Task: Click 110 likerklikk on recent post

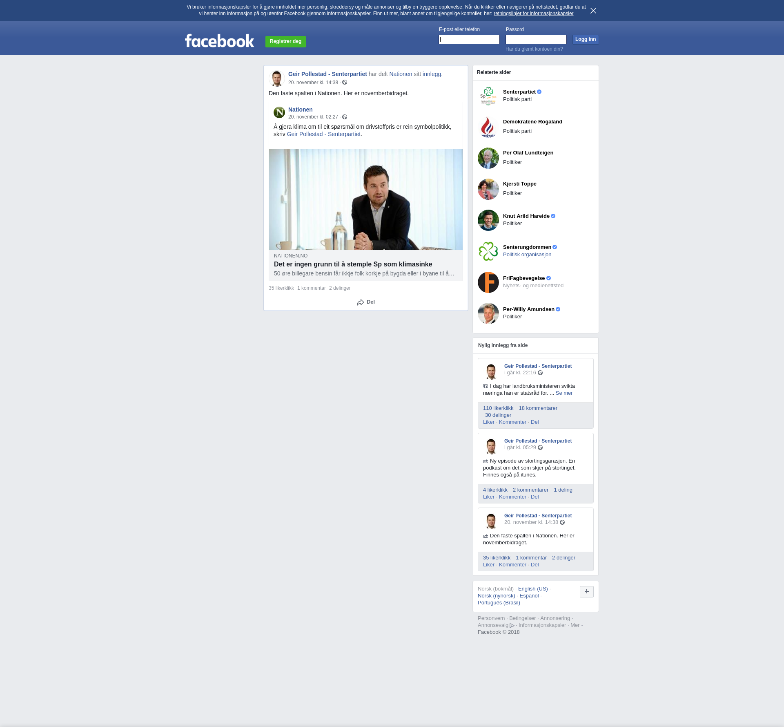Action: pos(498,408)
